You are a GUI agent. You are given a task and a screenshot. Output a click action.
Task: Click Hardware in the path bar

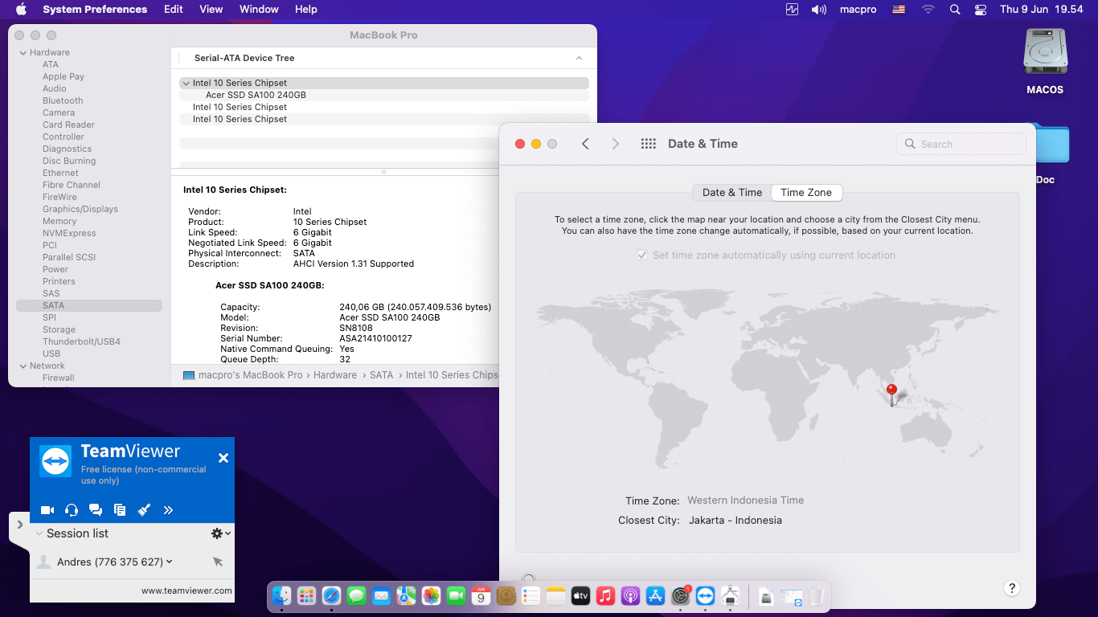coord(335,375)
